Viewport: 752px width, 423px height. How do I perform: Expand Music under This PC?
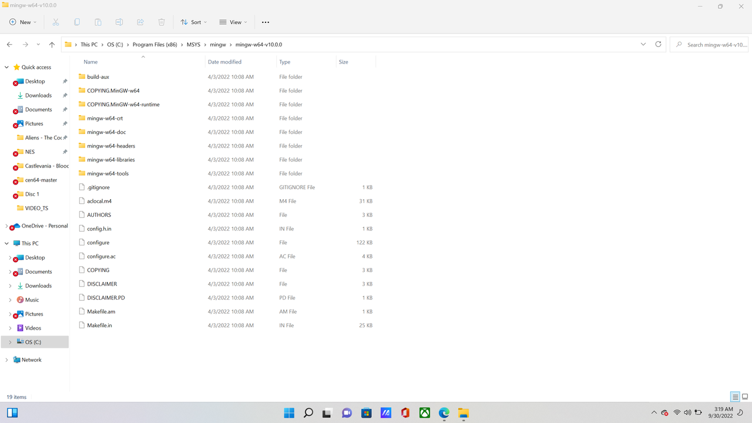click(x=10, y=300)
